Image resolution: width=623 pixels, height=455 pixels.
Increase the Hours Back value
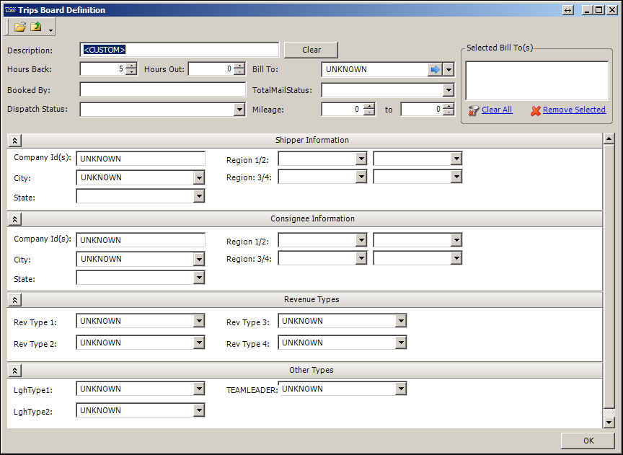131,66
